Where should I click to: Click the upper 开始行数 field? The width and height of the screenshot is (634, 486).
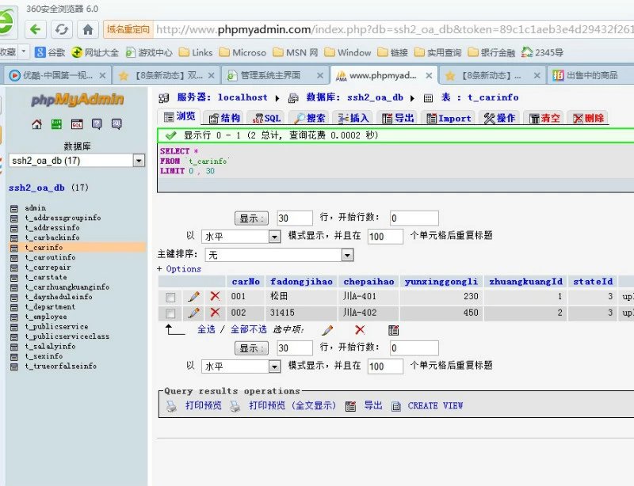(x=414, y=218)
